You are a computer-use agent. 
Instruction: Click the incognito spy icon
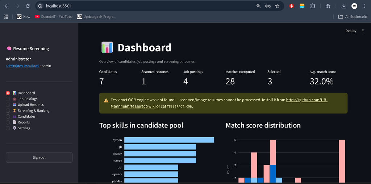[328, 6]
